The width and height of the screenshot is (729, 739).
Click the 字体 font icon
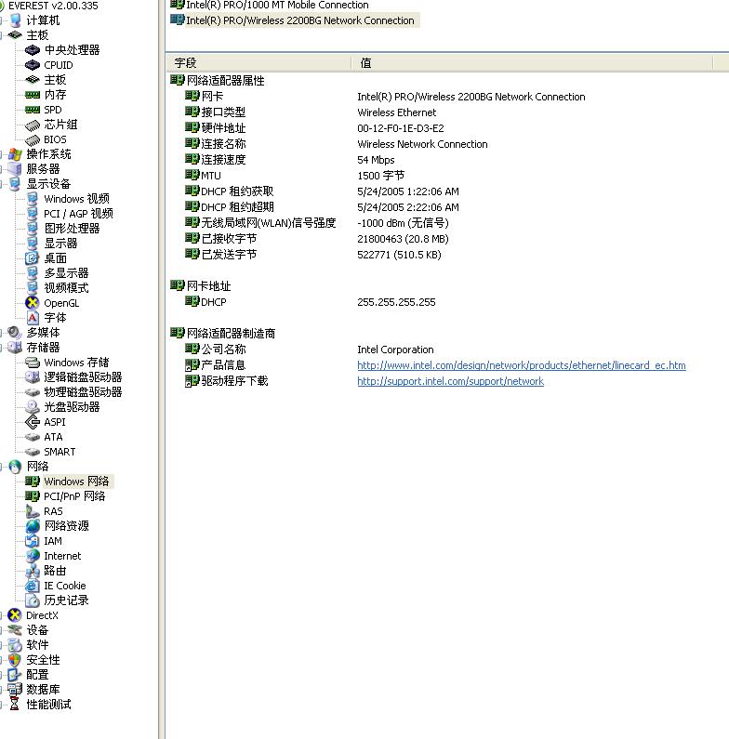pyautogui.click(x=32, y=318)
